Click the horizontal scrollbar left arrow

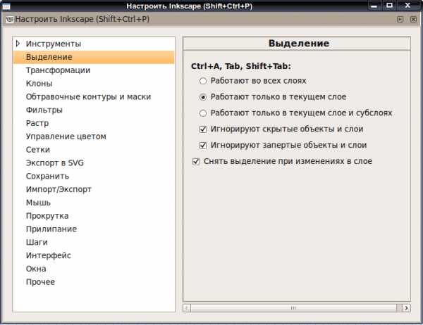pos(187,308)
